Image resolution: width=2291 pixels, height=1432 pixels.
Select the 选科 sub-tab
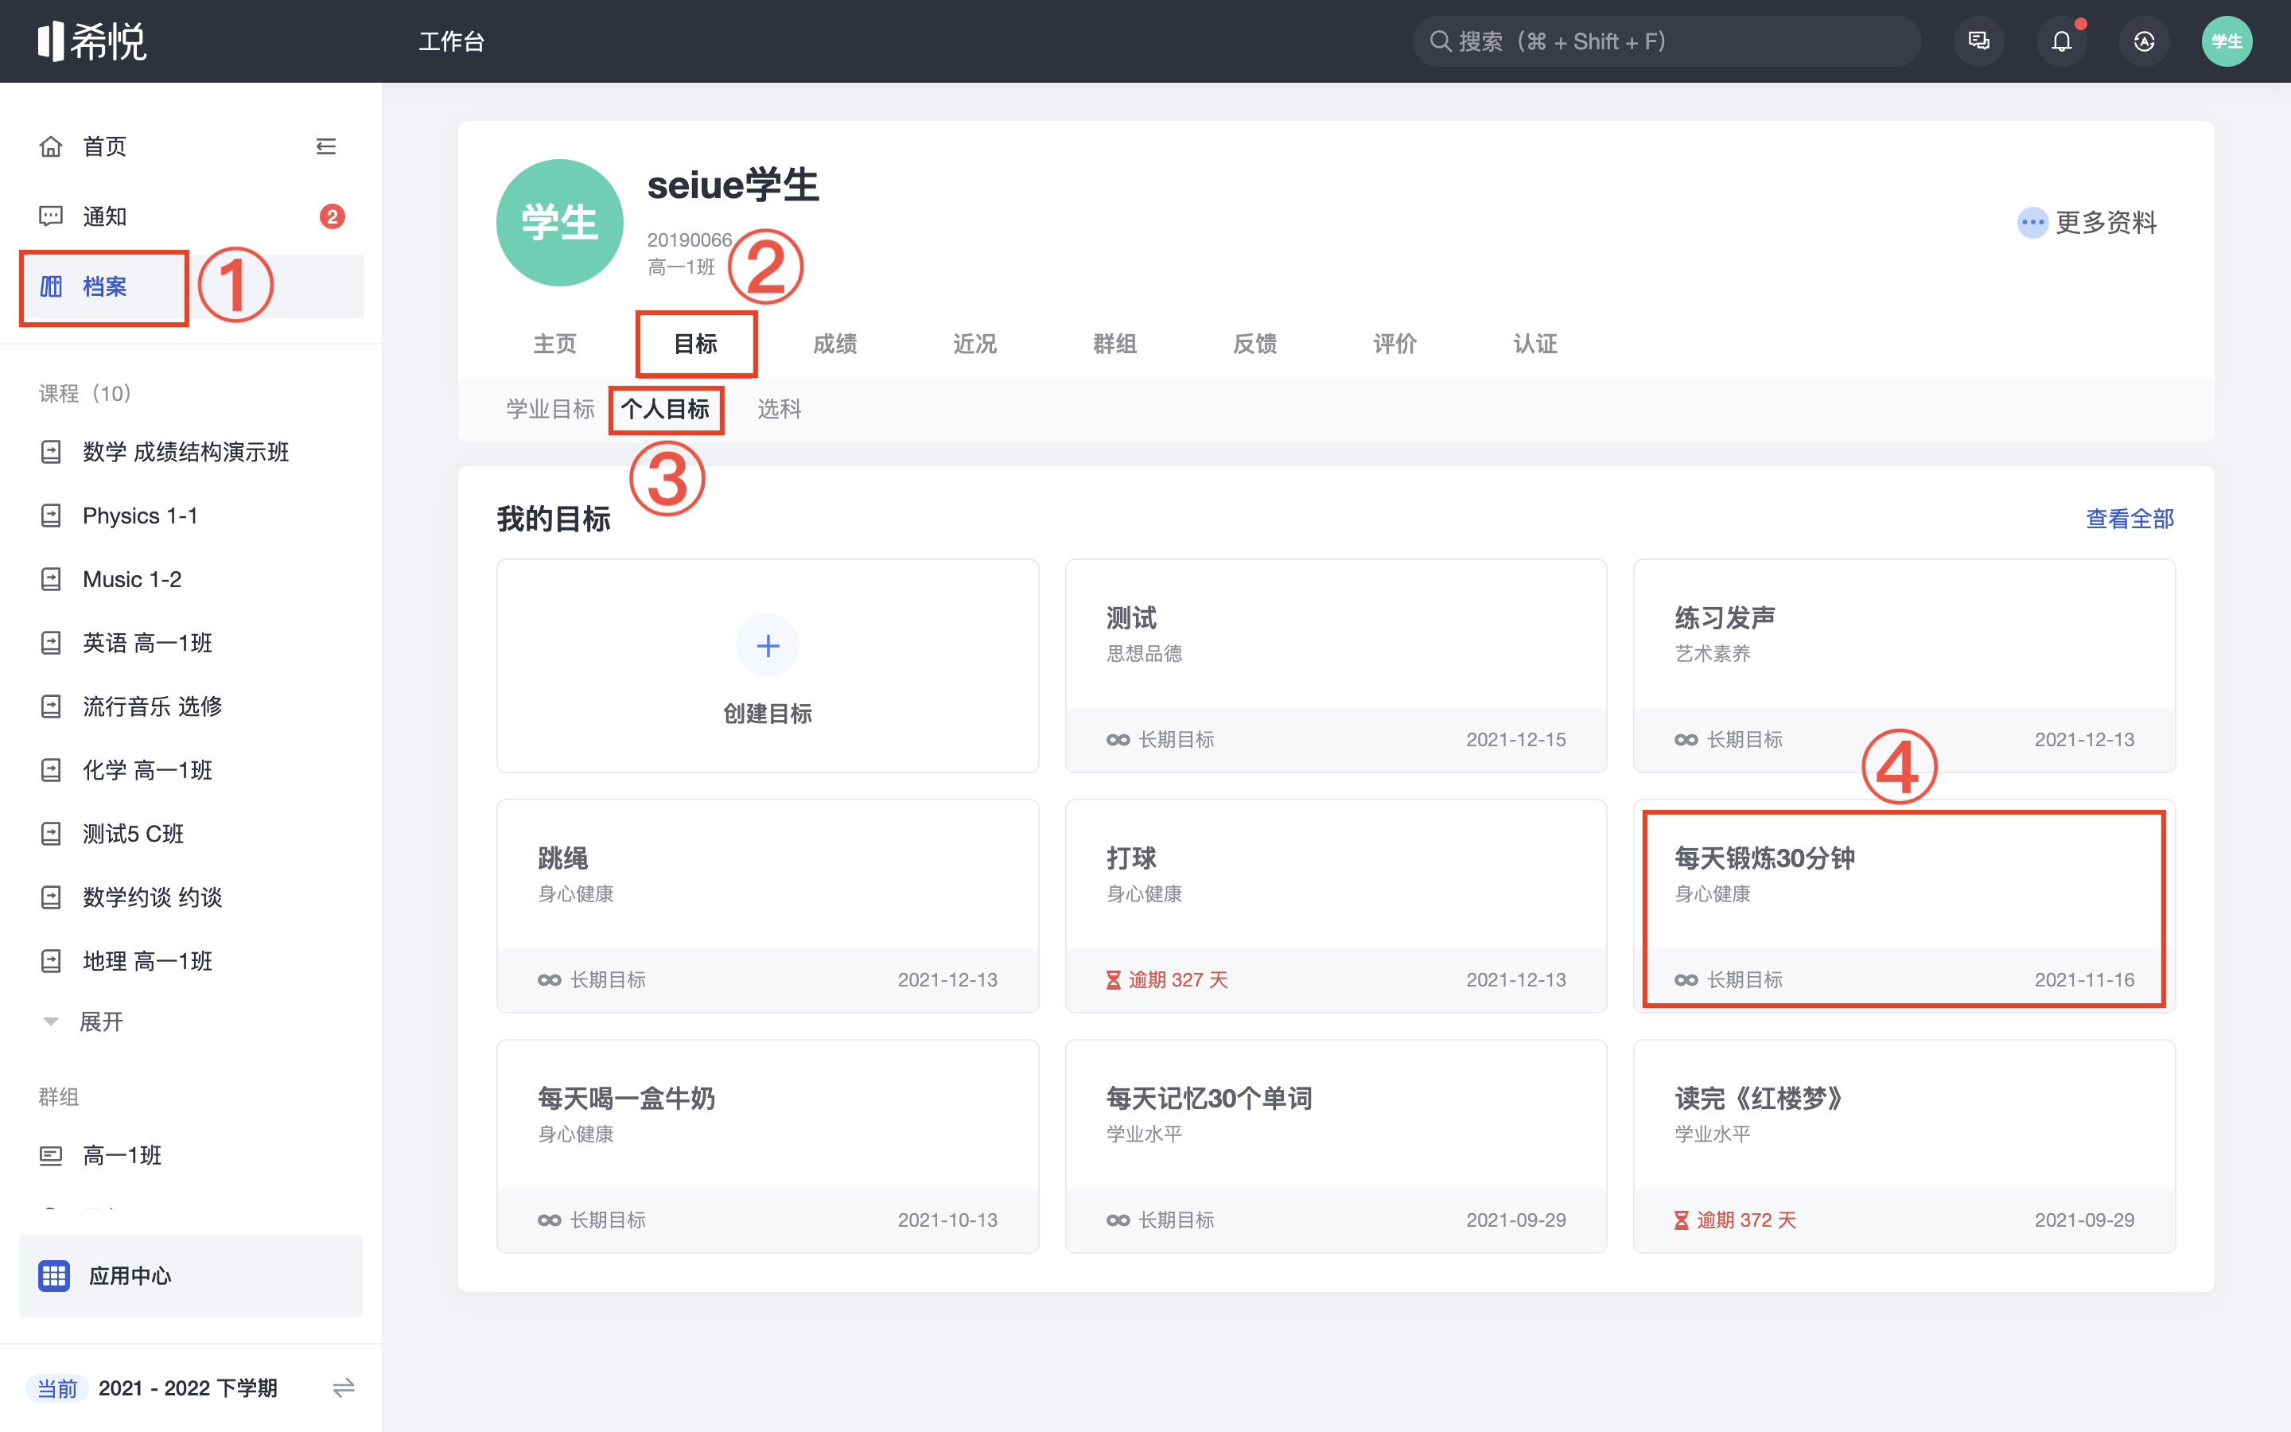pos(779,409)
